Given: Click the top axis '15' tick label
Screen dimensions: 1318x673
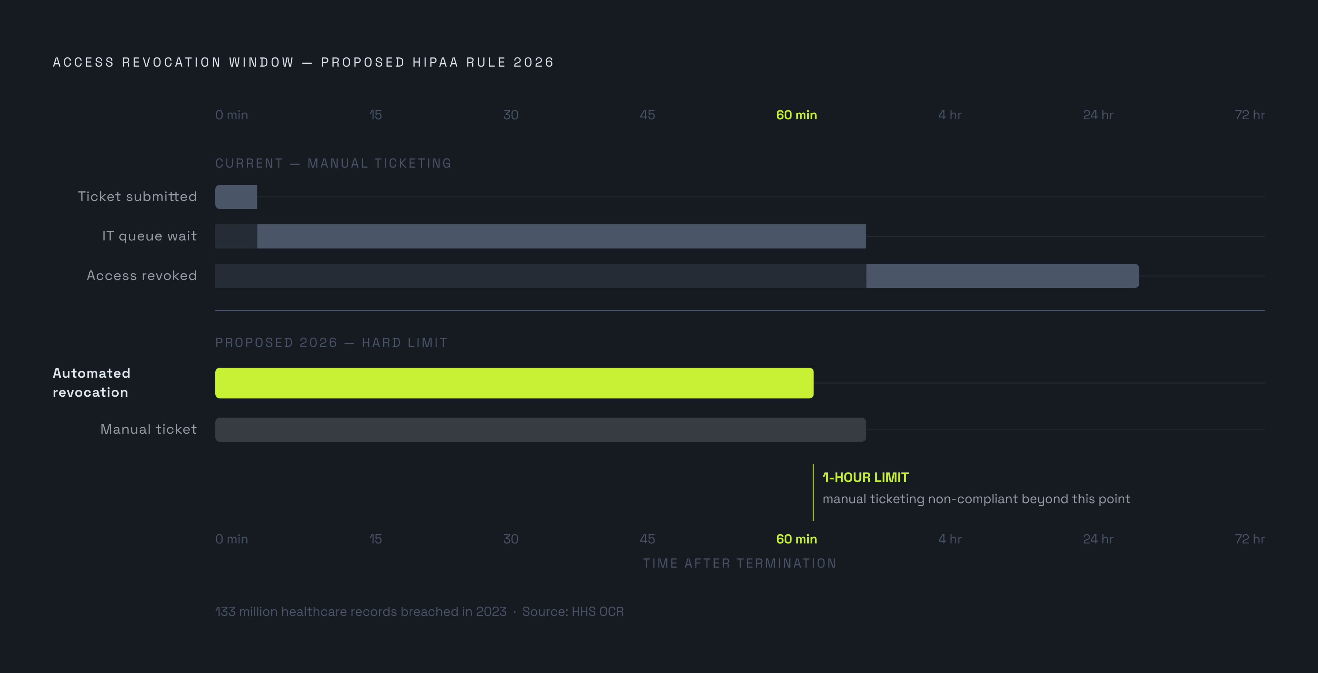Looking at the screenshot, I should point(376,115).
